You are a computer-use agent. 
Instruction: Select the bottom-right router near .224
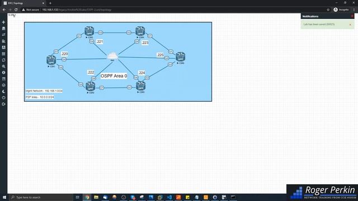(x=140, y=86)
